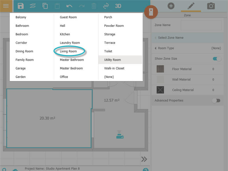Pick the (None) room type option

tap(109, 77)
